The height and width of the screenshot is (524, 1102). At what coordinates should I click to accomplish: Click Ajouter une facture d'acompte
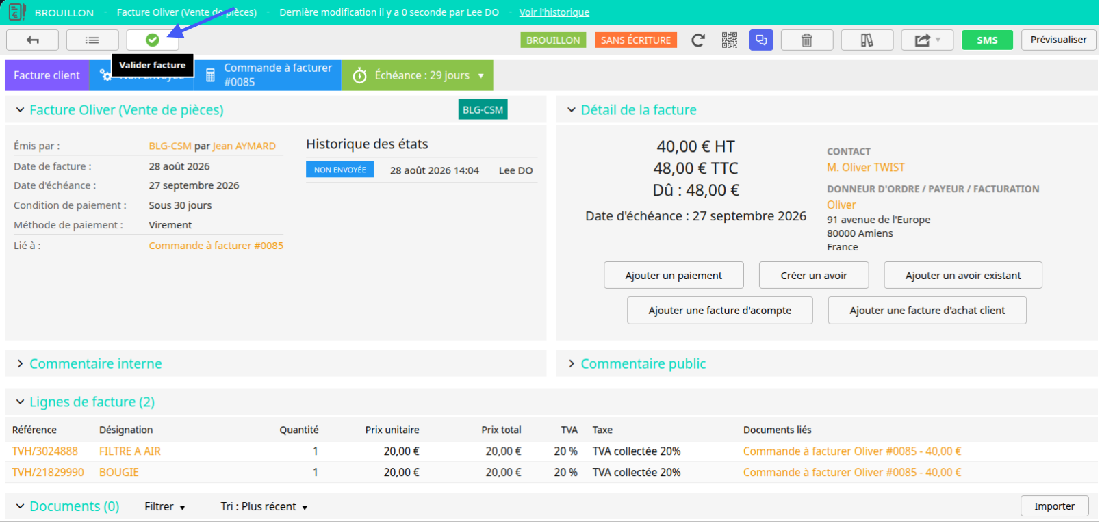click(x=720, y=310)
